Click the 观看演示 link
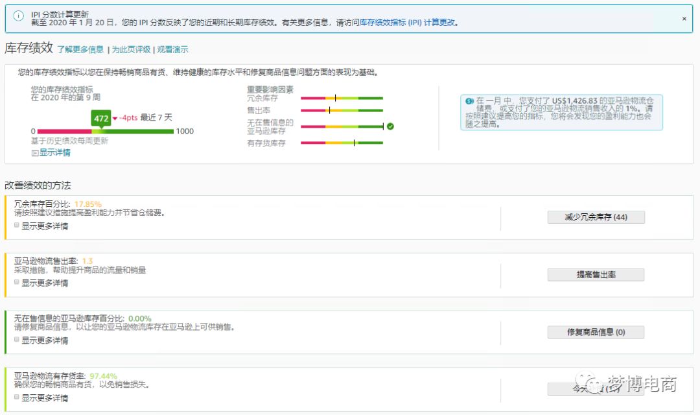Image resolution: width=700 pixels, height=415 pixels. point(172,49)
